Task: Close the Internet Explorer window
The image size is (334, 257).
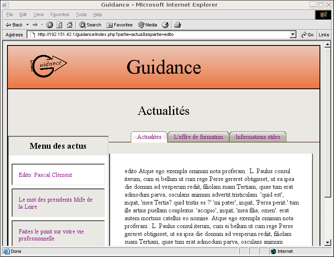Action: tap(329, 5)
